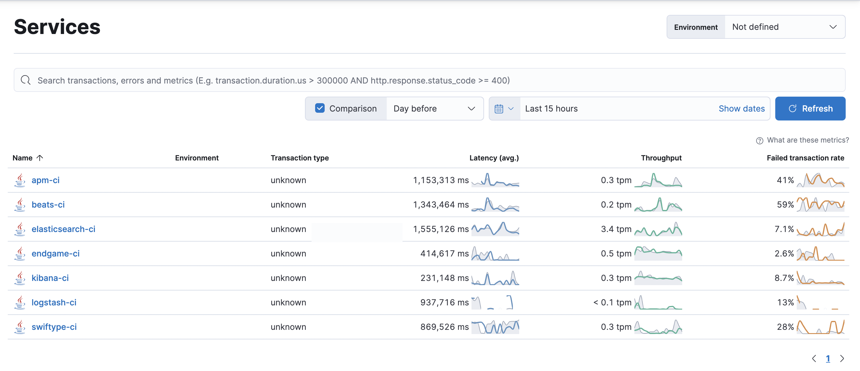Click swiftype-ci's Java service icon
The width and height of the screenshot is (860, 371).
click(x=20, y=327)
